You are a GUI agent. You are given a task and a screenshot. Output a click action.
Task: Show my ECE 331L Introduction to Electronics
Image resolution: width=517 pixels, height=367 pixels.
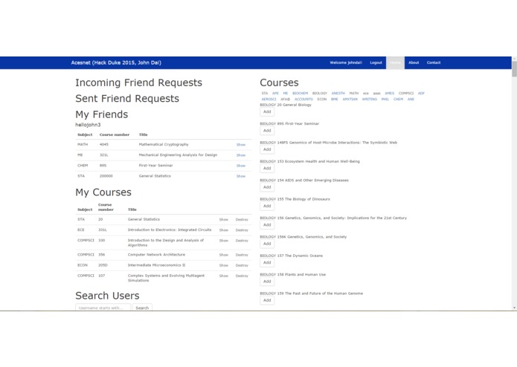224,230
